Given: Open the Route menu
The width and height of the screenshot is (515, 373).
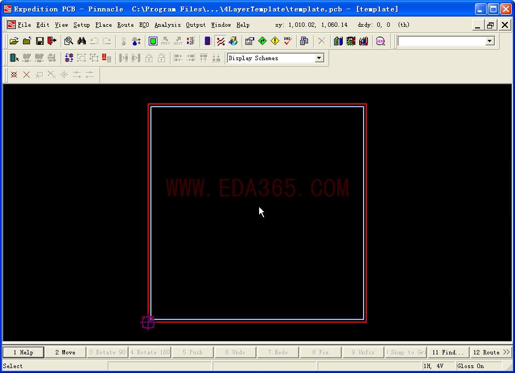Looking at the screenshot, I should click(x=125, y=25).
